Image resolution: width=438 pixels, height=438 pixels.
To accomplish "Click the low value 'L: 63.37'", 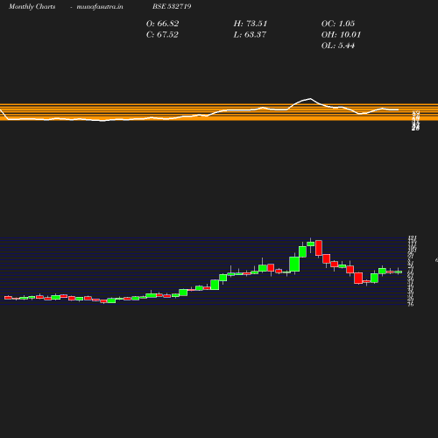I will [x=250, y=35].
